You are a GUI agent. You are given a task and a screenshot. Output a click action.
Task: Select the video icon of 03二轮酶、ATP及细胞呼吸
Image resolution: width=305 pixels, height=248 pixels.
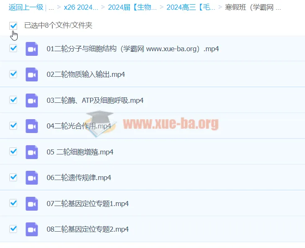pyautogui.click(x=32, y=100)
